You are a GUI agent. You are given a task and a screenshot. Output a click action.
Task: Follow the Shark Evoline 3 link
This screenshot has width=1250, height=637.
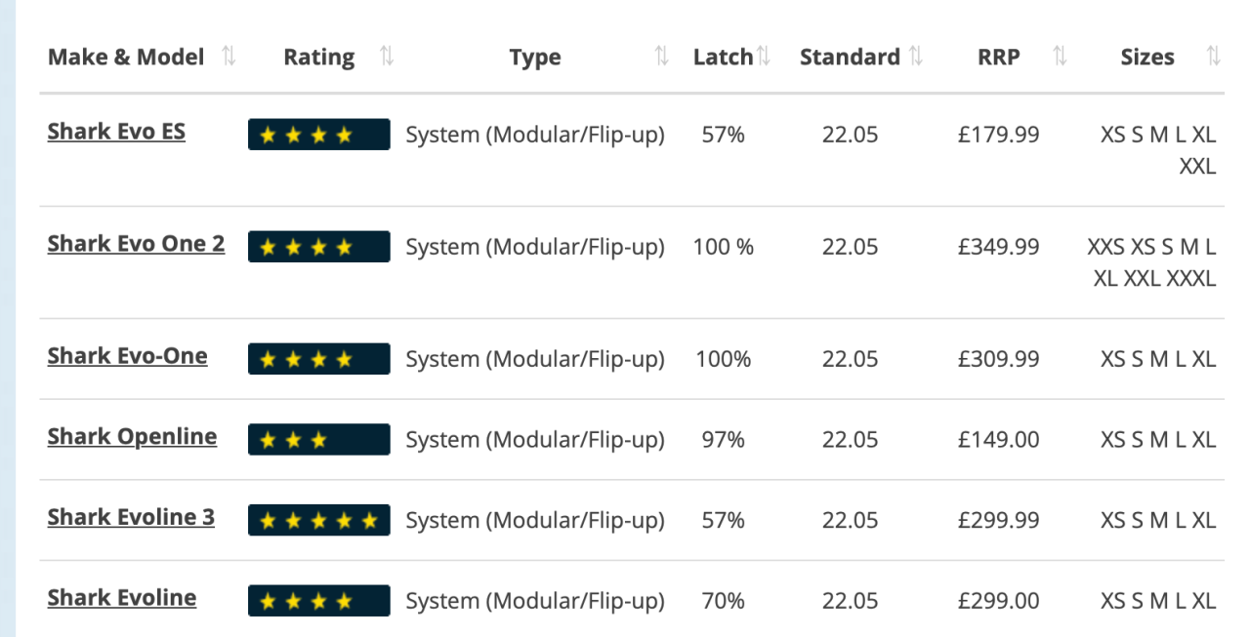point(131,516)
